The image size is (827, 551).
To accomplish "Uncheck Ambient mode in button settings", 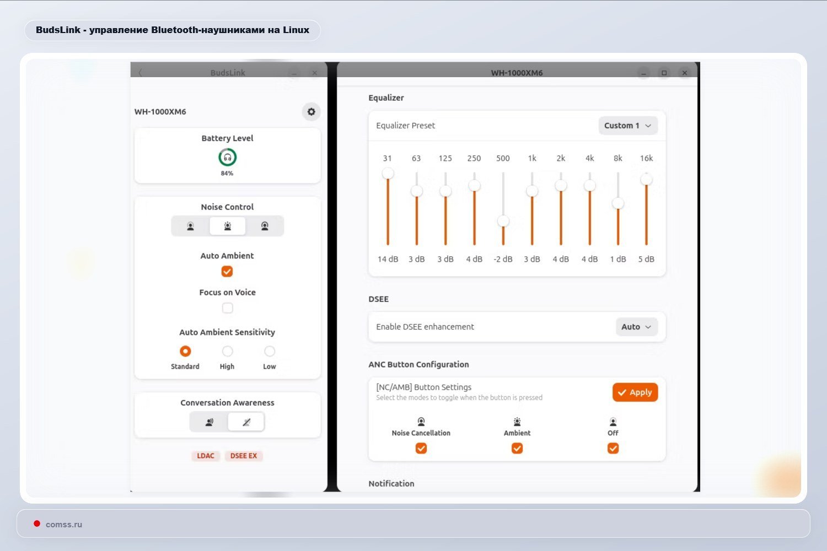I will click(x=517, y=449).
